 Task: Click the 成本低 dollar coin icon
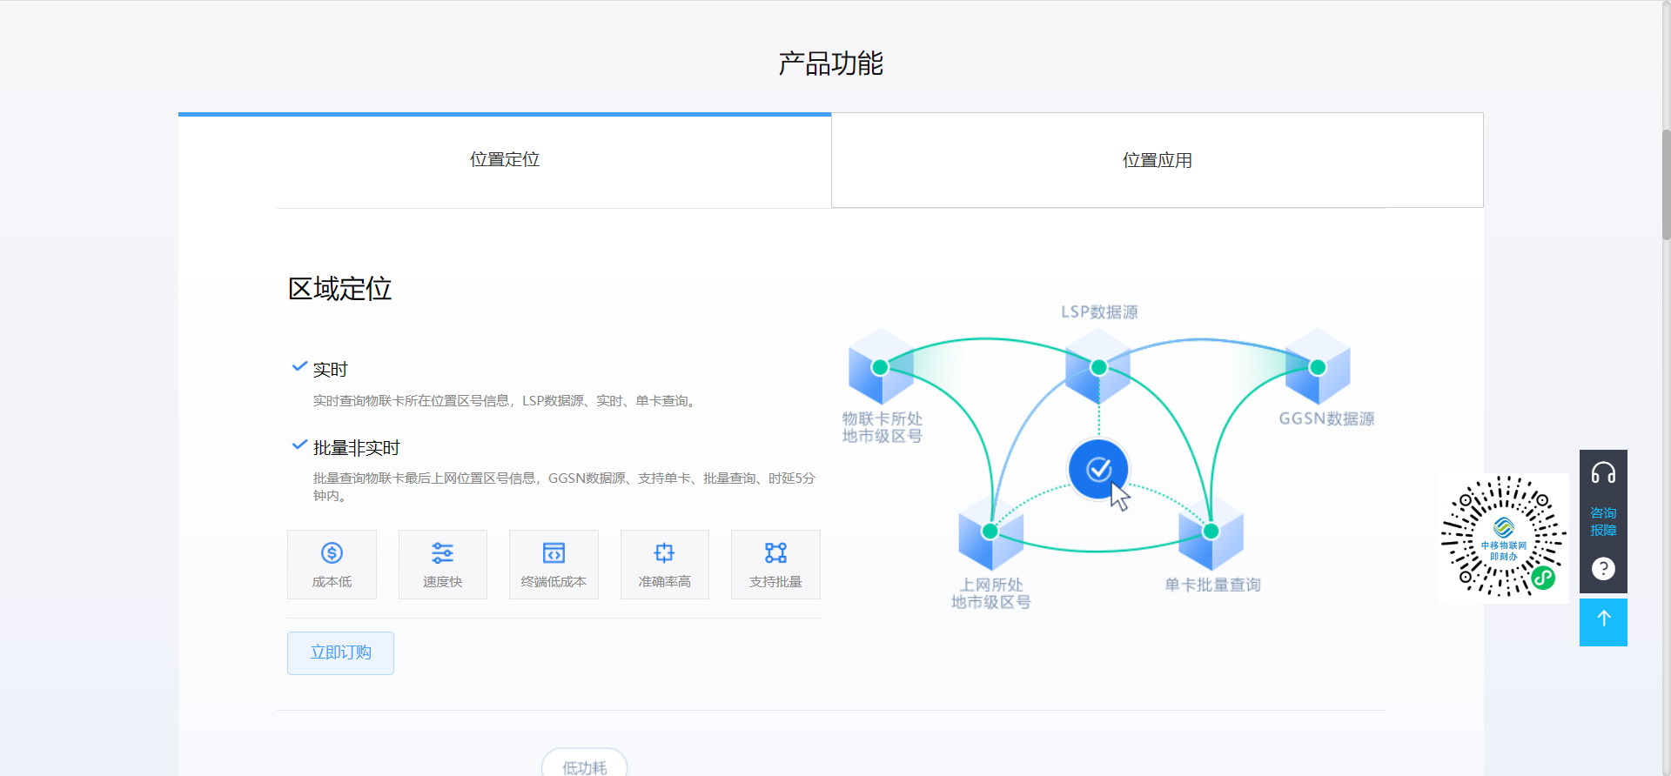(x=332, y=552)
